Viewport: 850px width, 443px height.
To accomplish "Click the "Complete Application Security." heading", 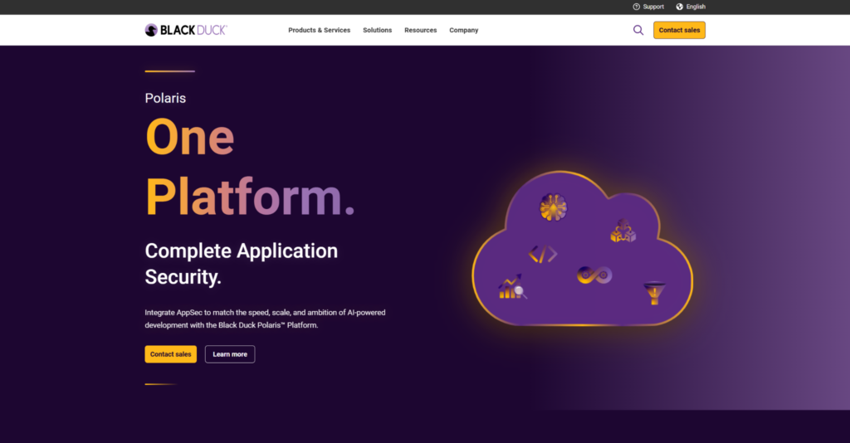I will (242, 264).
